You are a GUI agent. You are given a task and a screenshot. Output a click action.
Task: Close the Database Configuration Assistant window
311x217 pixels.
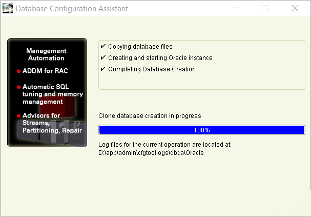(295, 8)
